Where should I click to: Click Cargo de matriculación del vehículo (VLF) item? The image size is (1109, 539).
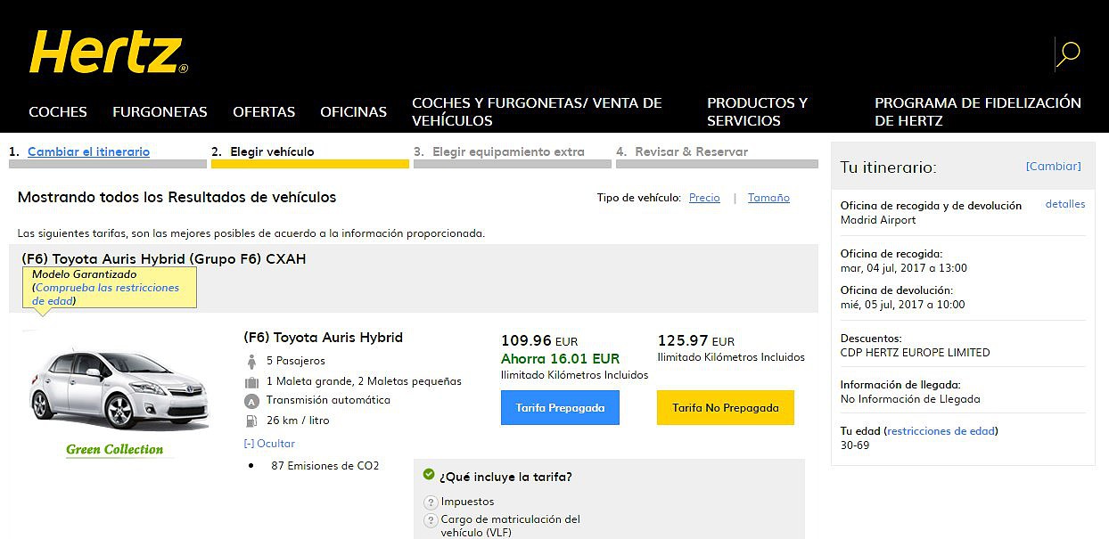point(511,526)
